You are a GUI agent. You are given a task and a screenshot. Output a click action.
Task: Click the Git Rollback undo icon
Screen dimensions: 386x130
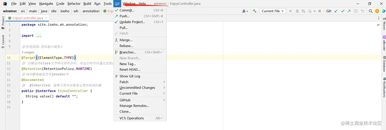point(362,11)
